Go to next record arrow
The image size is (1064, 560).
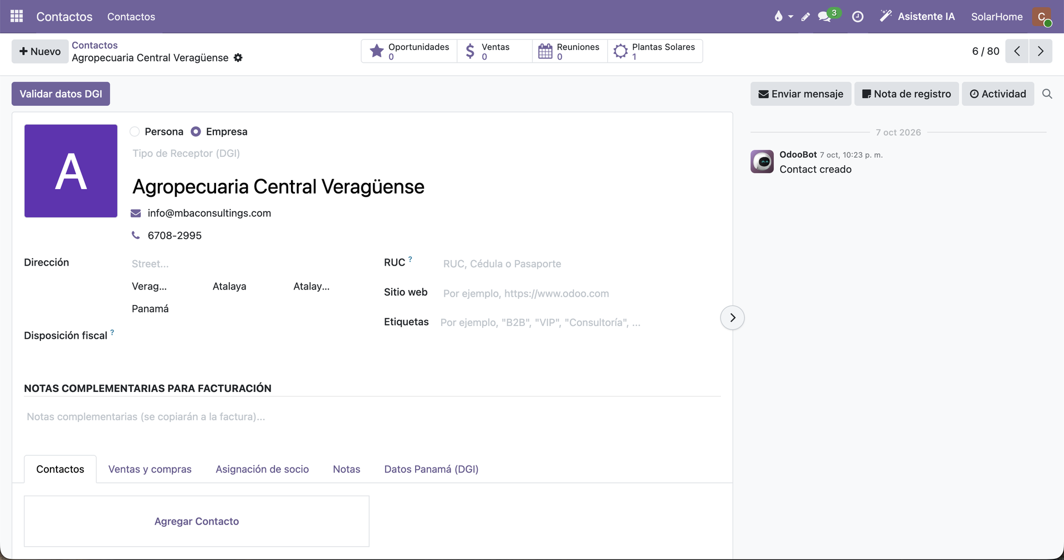1041,51
